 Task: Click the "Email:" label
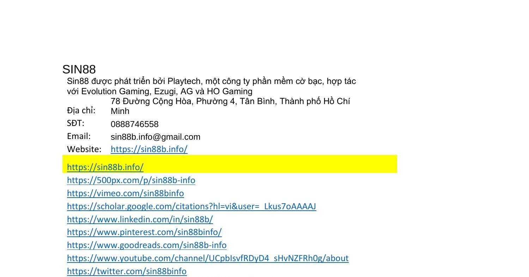(79, 136)
